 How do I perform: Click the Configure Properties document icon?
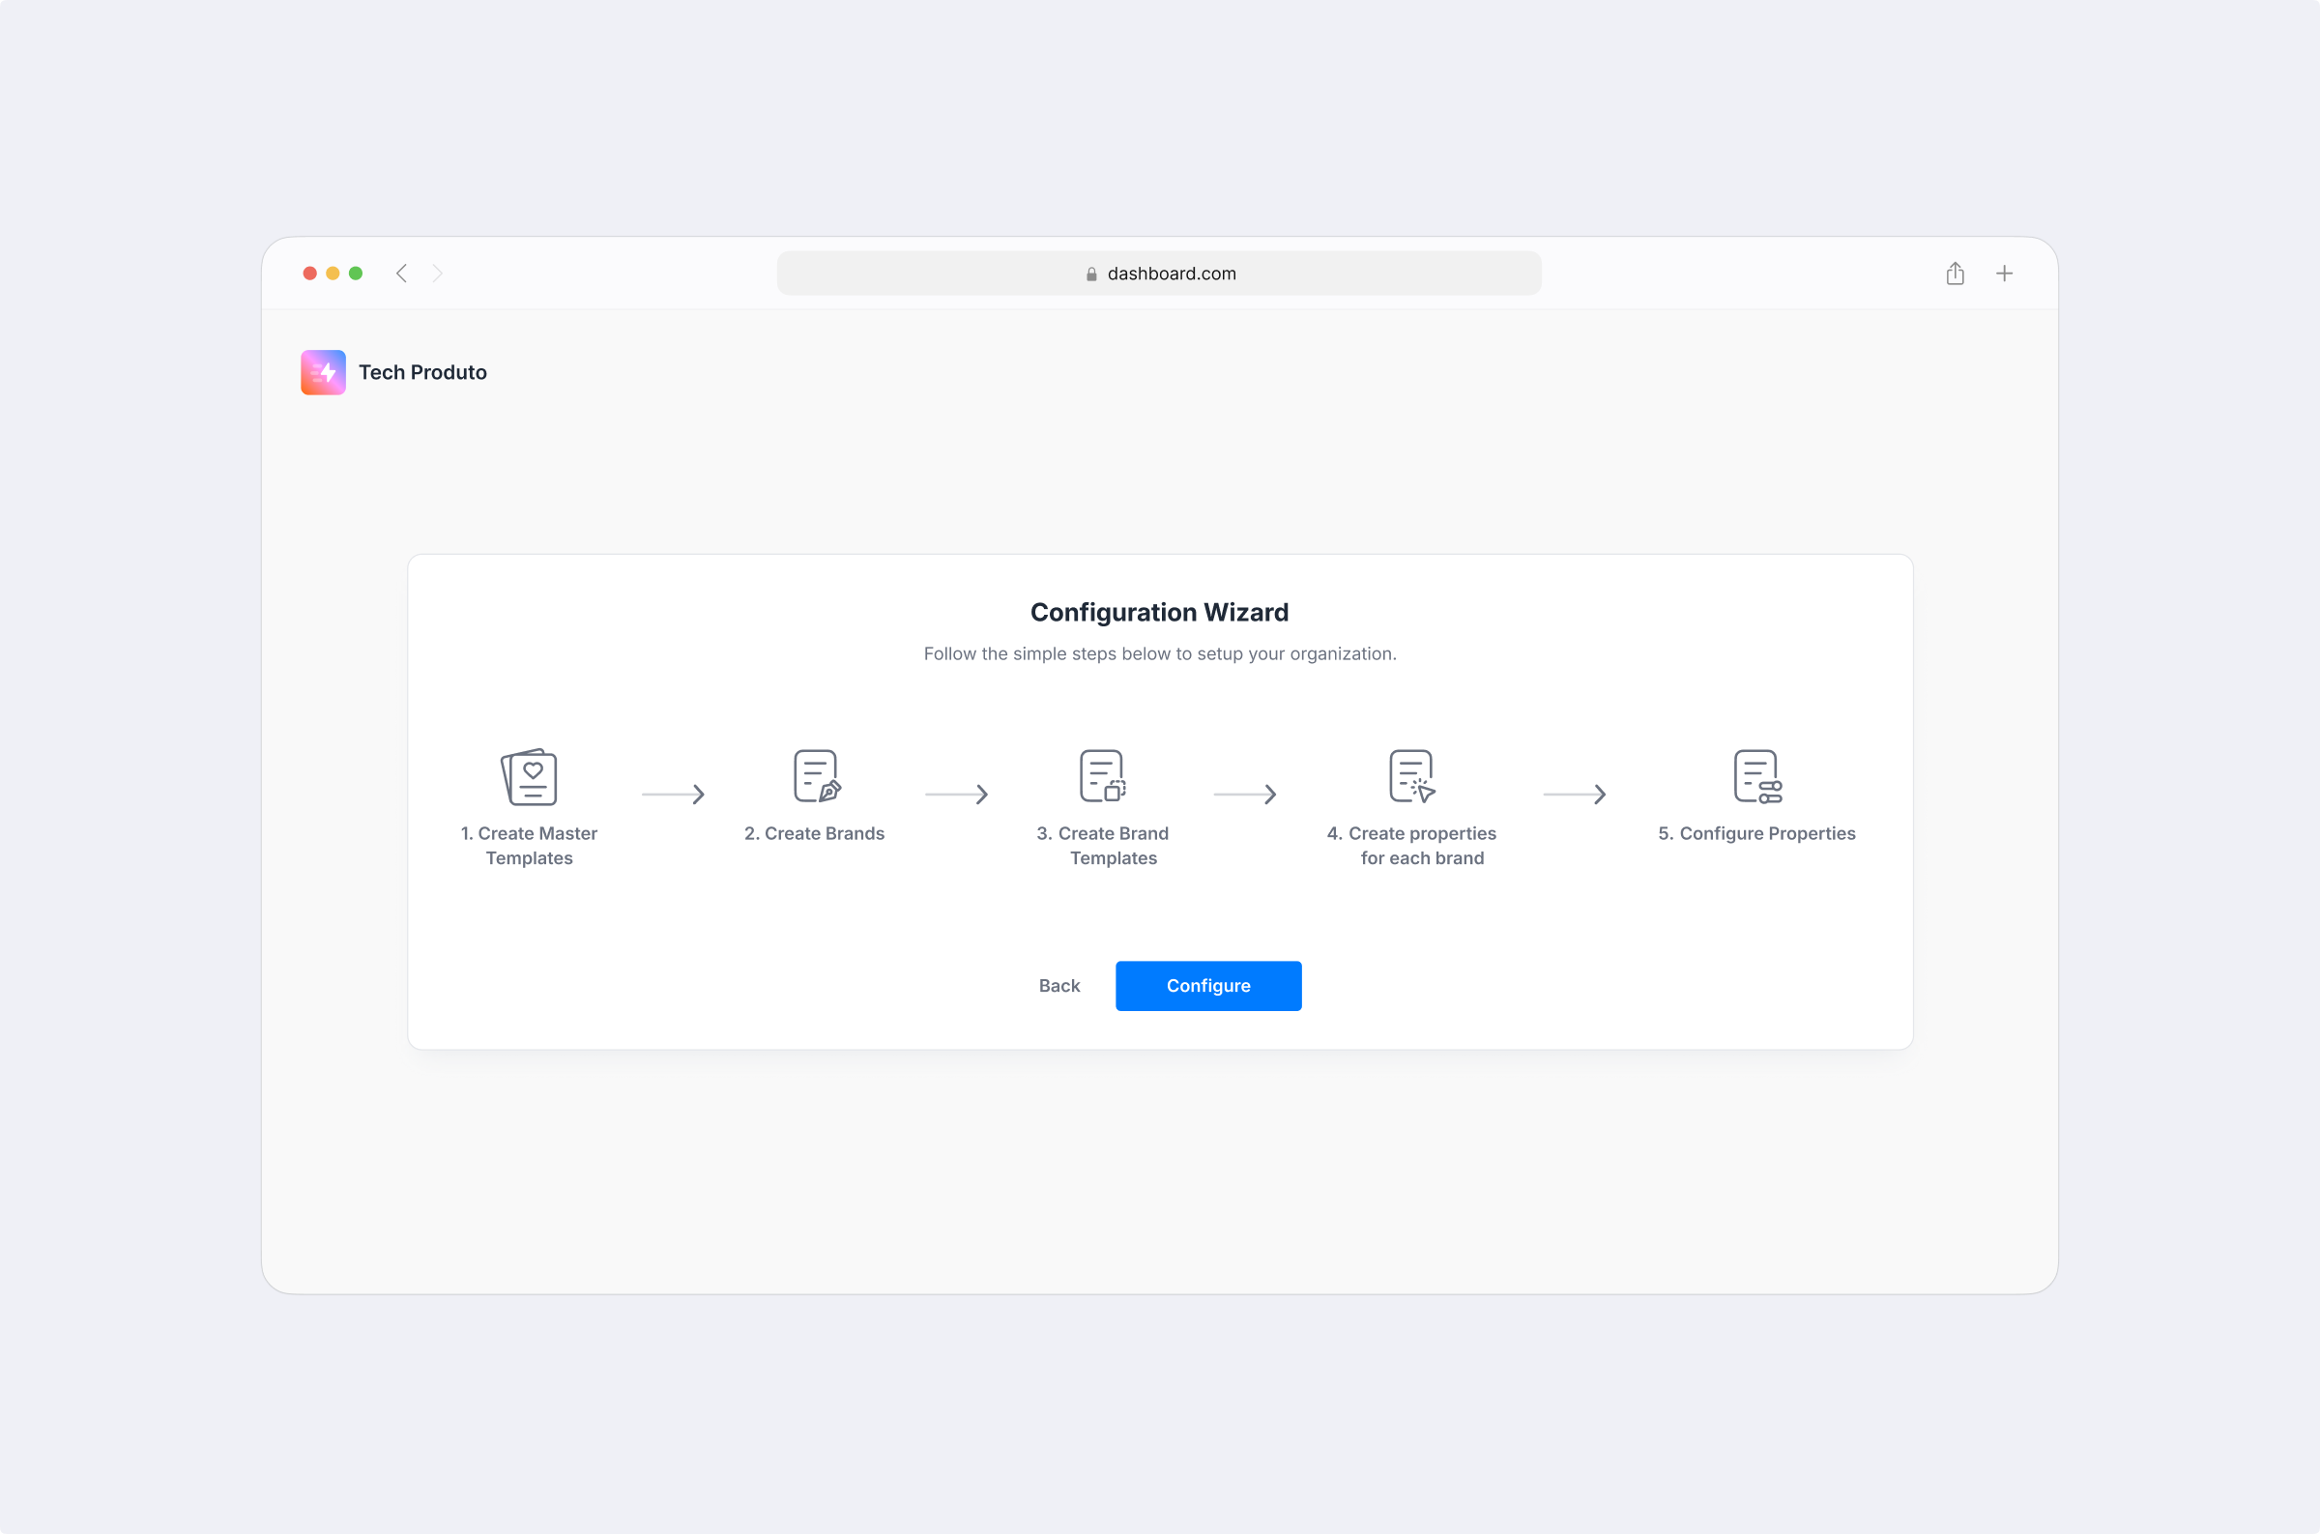(x=1755, y=775)
